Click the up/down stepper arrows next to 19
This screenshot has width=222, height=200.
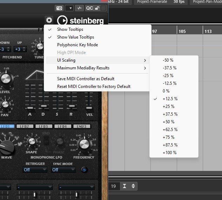tap(133, 186)
